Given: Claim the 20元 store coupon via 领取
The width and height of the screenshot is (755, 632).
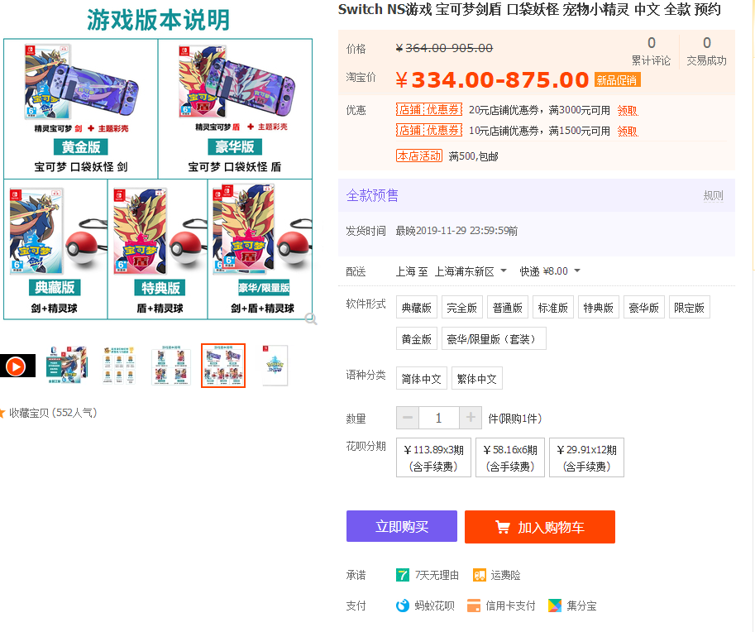Looking at the screenshot, I should 628,111.
